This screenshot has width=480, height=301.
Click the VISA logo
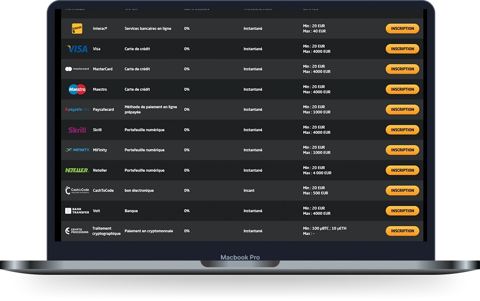coord(77,49)
